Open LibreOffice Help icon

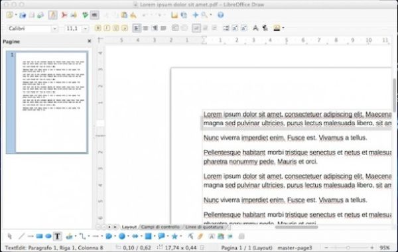point(221,15)
